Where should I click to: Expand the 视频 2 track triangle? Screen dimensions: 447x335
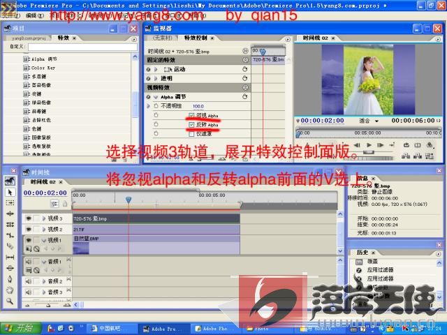tap(44, 230)
